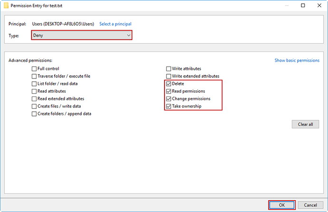Click the folder icon in title bar
328x212 pixels.
[6, 5]
